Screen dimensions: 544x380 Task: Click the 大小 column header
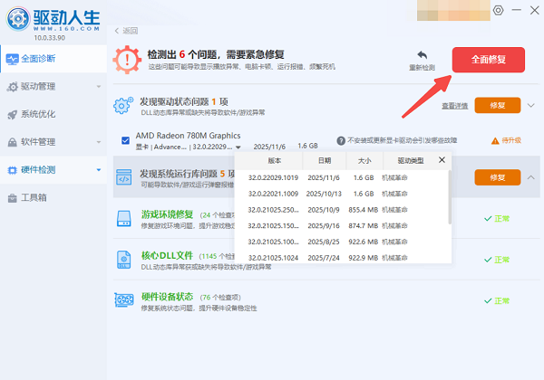point(364,160)
